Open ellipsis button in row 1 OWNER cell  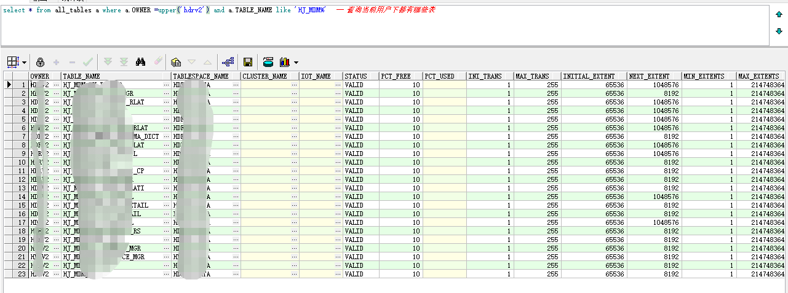57,85
